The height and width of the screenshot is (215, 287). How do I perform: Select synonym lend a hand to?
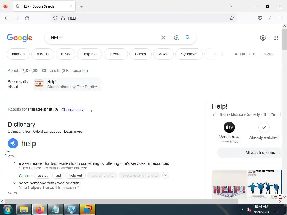[x=102, y=175]
